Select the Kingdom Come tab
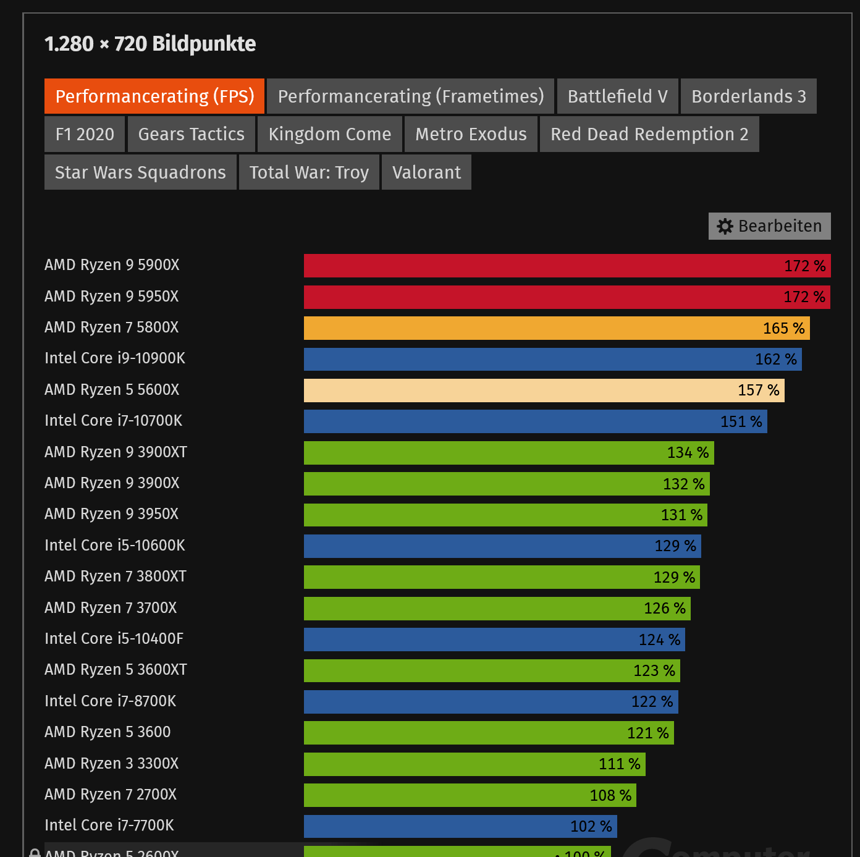Screen dimensions: 860x857 [330, 134]
